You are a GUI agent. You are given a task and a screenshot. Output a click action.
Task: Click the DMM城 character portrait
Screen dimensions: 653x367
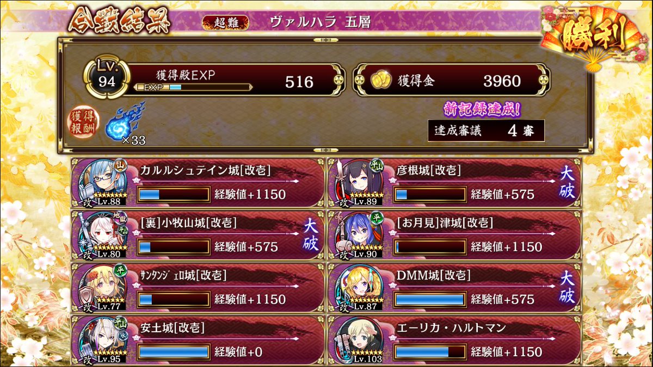click(360, 287)
